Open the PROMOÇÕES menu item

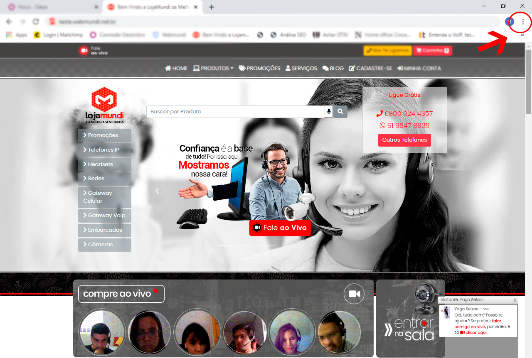click(260, 68)
